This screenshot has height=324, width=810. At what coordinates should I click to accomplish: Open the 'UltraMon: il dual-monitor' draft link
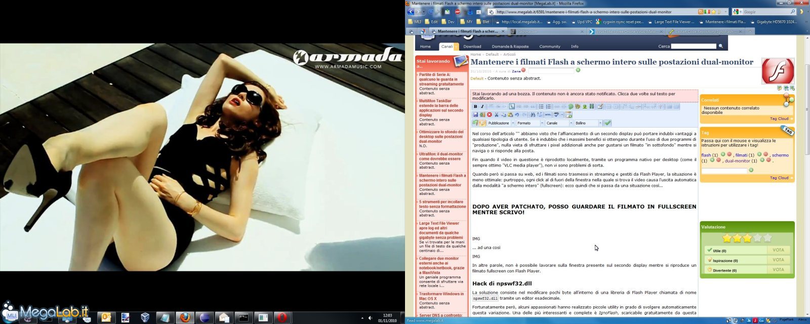441,156
